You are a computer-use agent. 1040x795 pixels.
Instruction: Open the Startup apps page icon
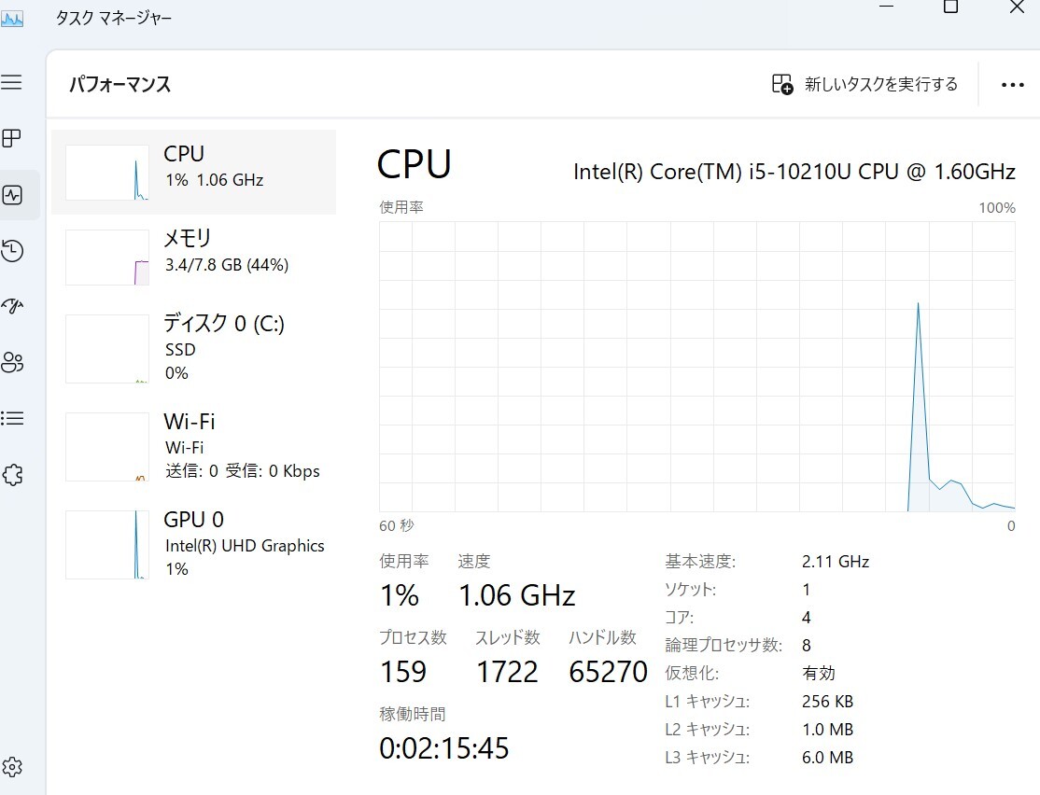pyautogui.click(x=12, y=306)
